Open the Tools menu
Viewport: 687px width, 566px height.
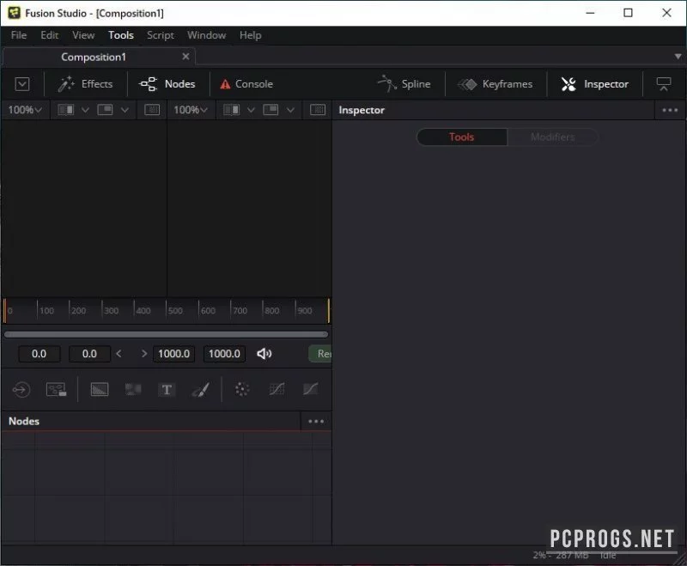point(121,35)
